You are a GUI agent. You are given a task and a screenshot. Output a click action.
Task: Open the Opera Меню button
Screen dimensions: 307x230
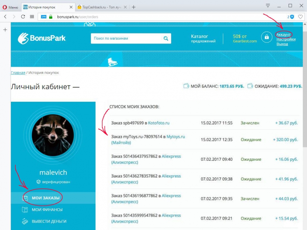point(10,7)
